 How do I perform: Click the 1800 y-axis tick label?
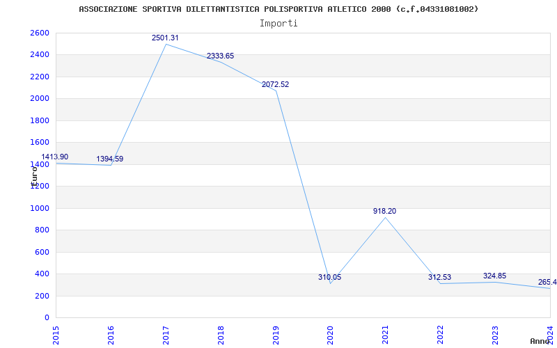(40, 120)
